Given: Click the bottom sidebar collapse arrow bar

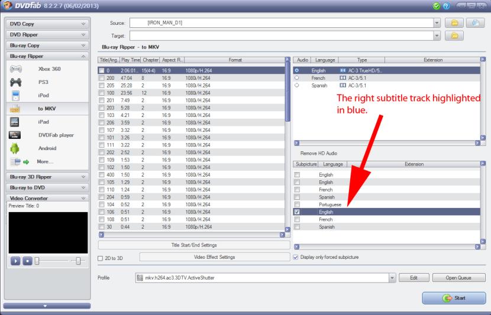Looking at the screenshot, I should click(47, 306).
